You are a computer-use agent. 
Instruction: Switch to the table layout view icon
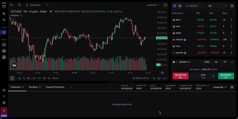(180, 6)
